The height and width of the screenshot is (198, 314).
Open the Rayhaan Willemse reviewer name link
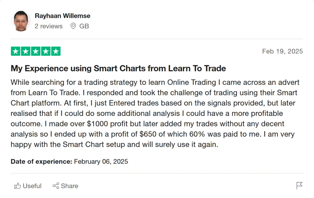63,16
